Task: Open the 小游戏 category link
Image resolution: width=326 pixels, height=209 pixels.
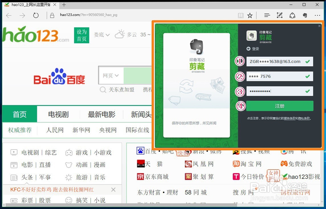Action: pyautogui.click(x=103, y=153)
